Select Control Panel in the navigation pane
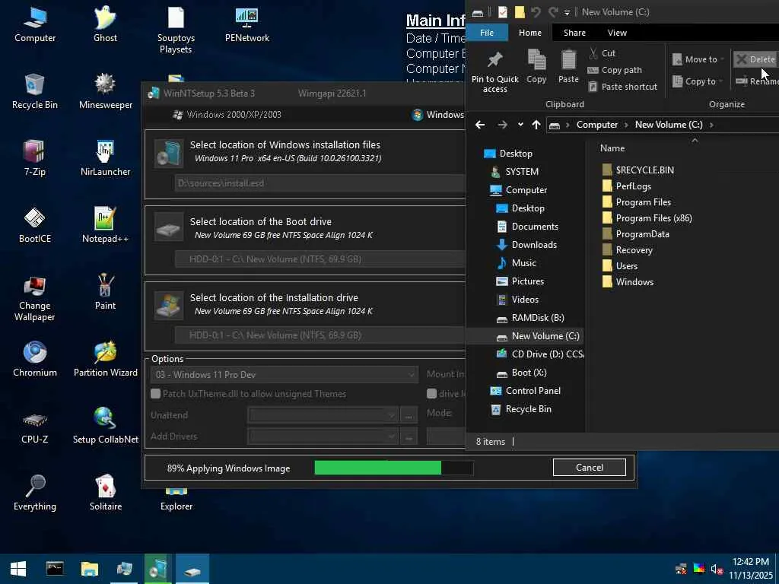Screen dimensions: 779x584 coord(525,391)
